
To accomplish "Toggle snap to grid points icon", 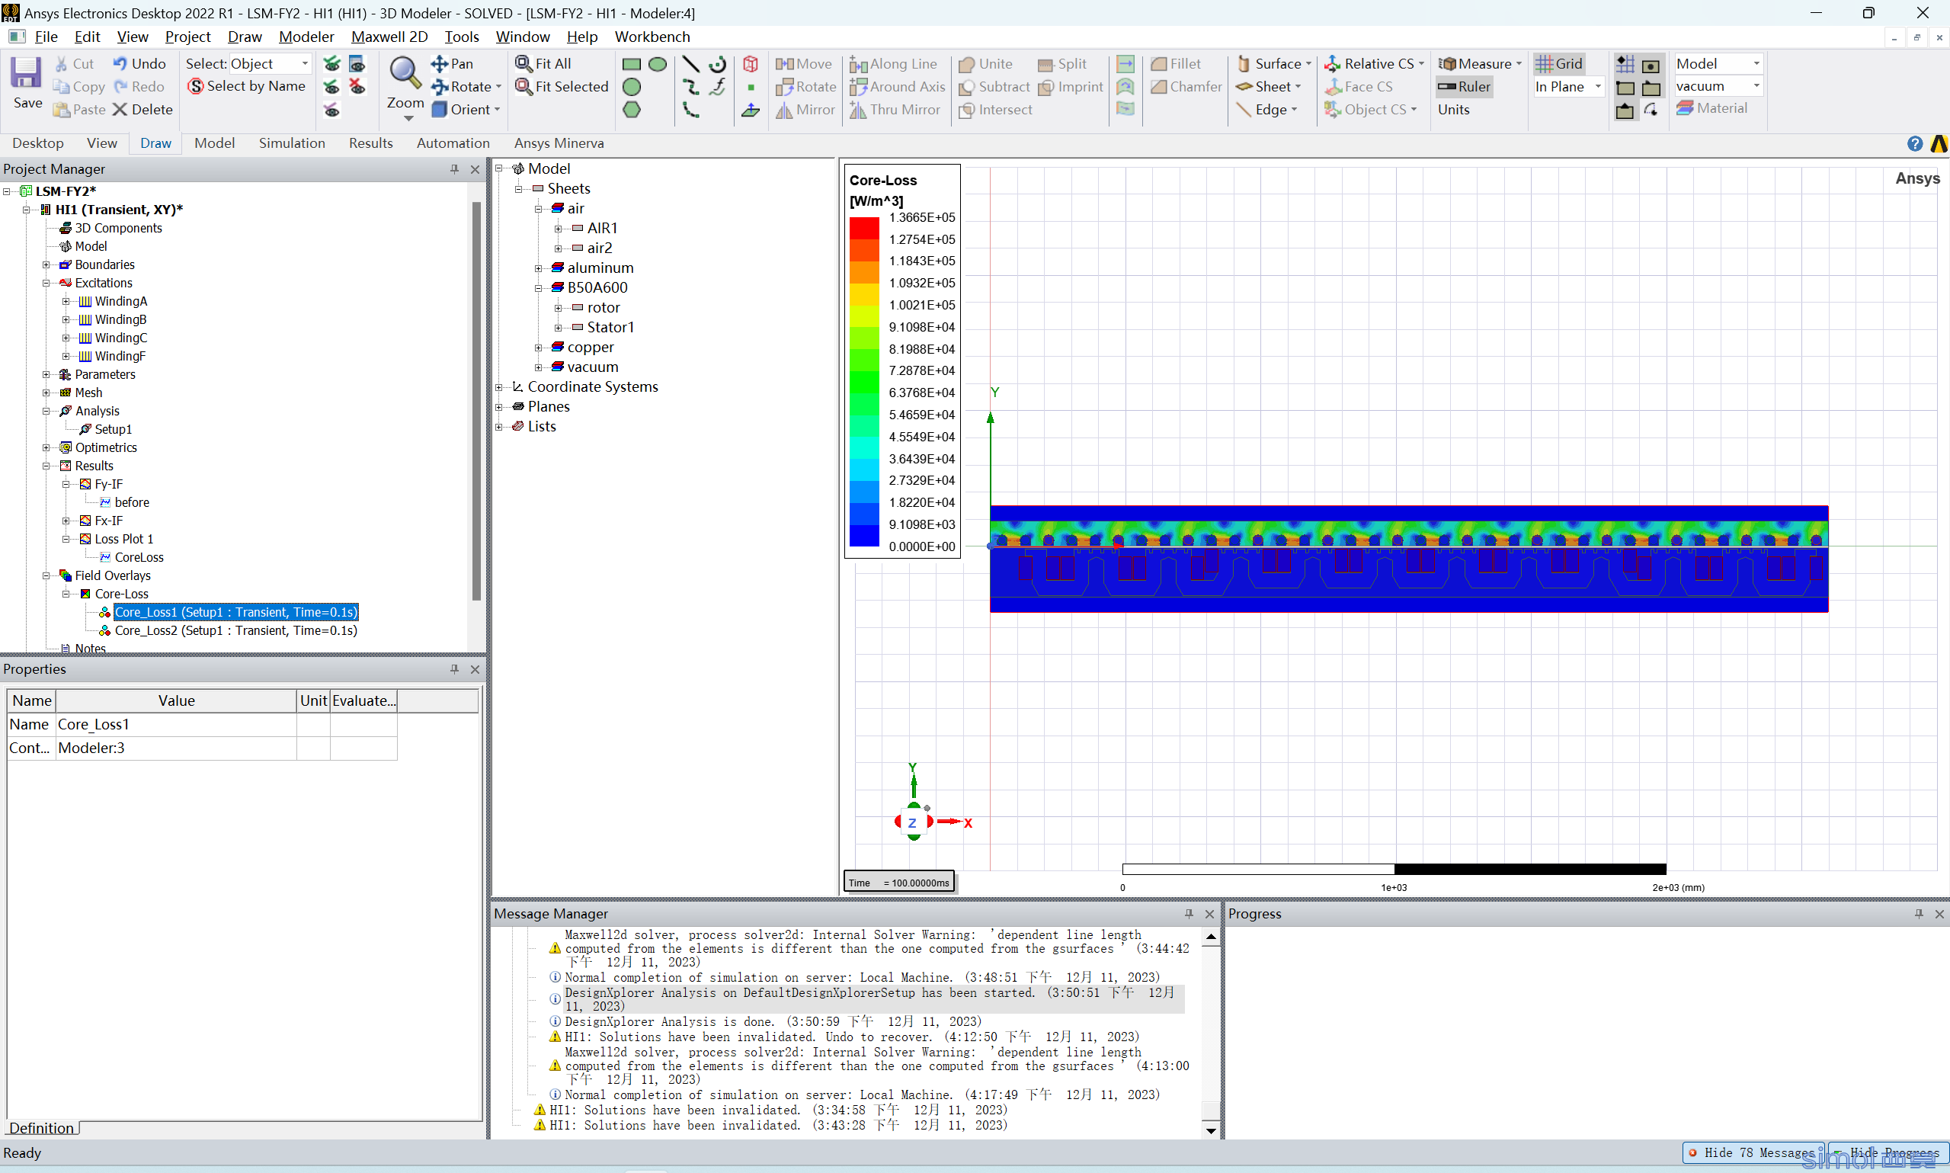I will [1625, 64].
